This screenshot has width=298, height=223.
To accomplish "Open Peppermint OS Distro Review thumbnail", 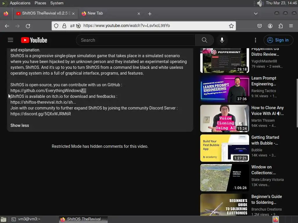I will (x=224, y=60).
